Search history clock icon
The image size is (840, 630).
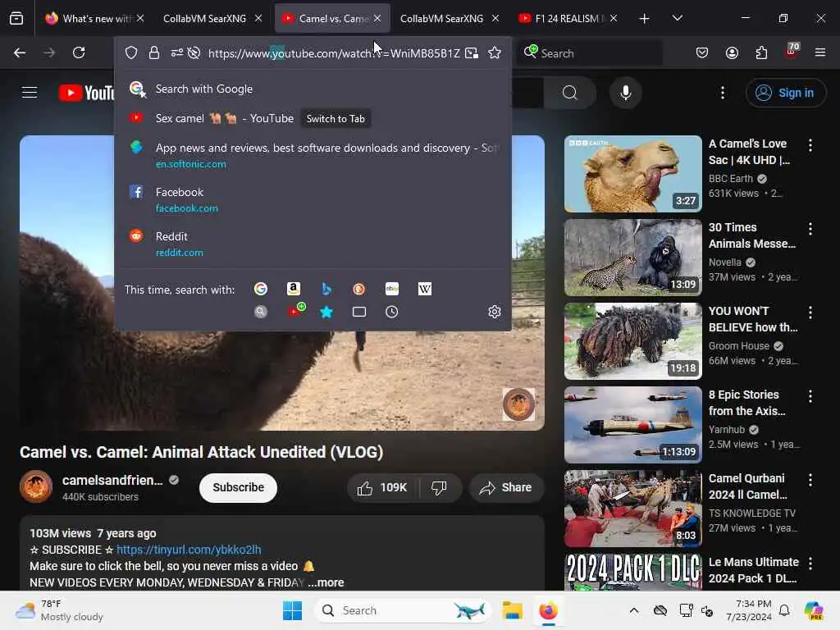(x=391, y=312)
